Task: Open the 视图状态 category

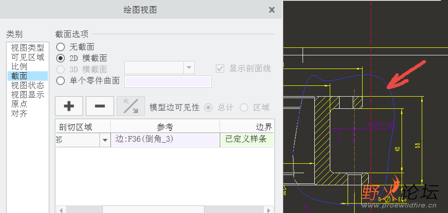Action: point(27,85)
